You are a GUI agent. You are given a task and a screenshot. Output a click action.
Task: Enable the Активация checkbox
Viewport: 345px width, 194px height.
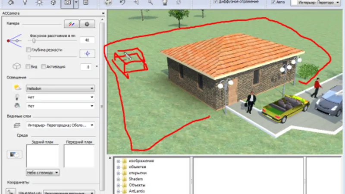coord(44,66)
